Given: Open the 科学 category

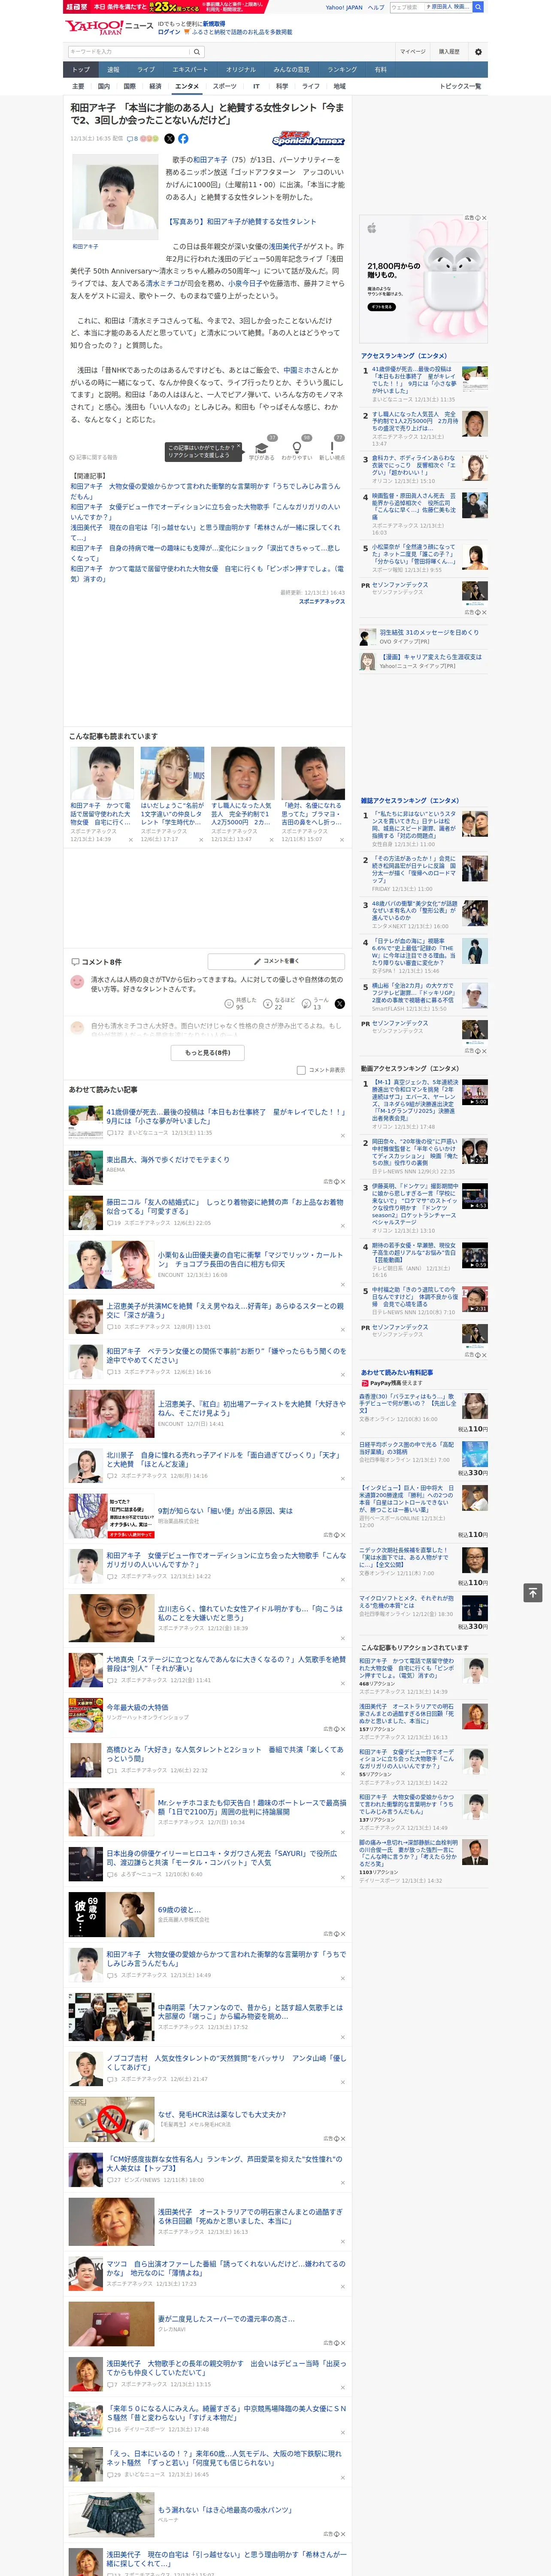Looking at the screenshot, I should click(x=282, y=86).
